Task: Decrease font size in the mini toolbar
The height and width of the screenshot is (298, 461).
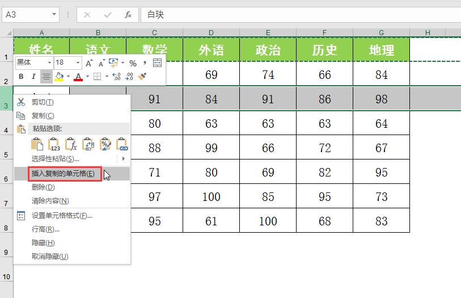Action: pos(101,63)
